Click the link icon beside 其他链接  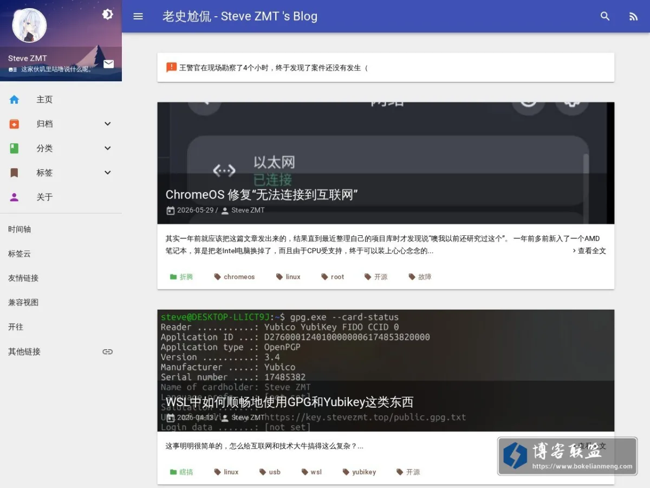point(108,352)
